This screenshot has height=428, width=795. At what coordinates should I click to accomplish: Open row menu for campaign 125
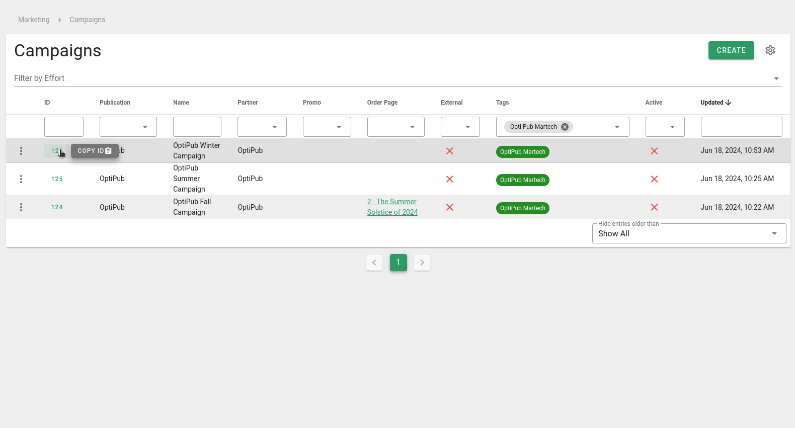[21, 179]
